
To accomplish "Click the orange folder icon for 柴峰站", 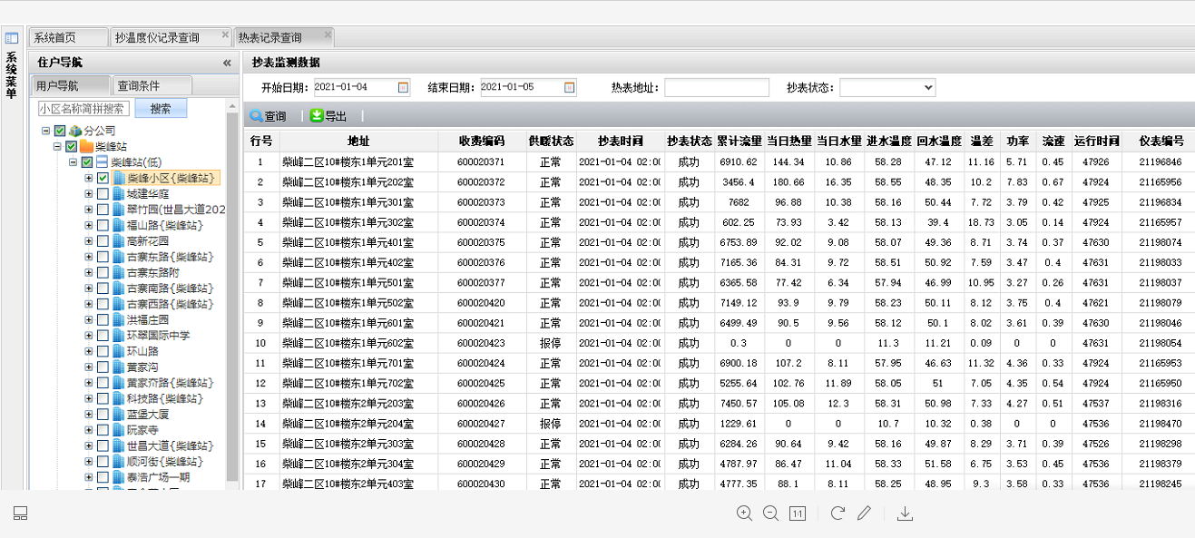I will click(87, 146).
